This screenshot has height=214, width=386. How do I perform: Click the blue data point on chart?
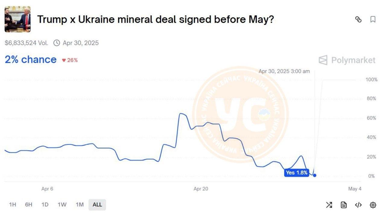[315, 175]
